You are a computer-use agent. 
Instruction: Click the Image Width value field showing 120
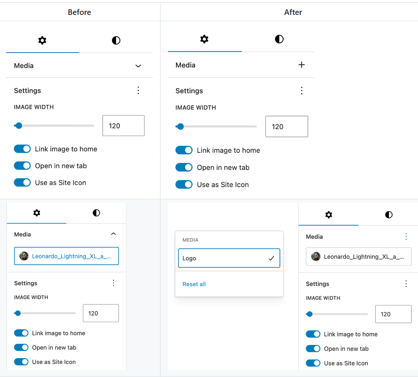(123, 126)
